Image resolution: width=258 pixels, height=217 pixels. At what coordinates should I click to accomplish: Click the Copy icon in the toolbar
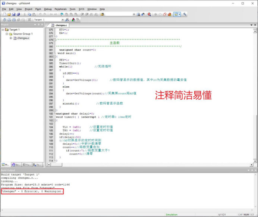click(29, 14)
